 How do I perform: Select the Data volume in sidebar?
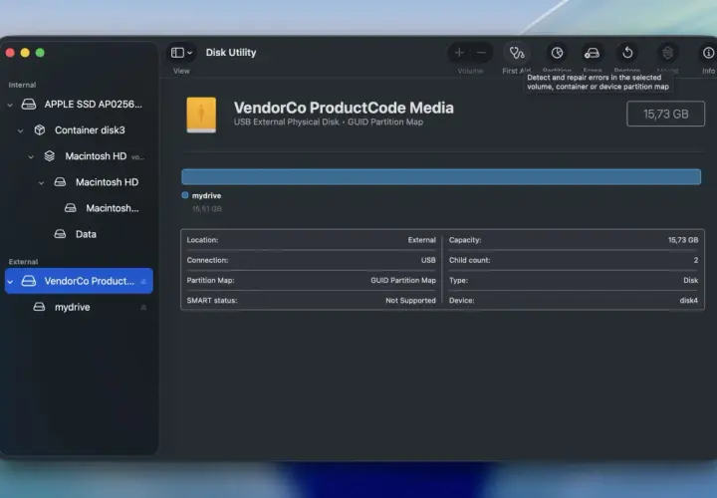click(79, 235)
